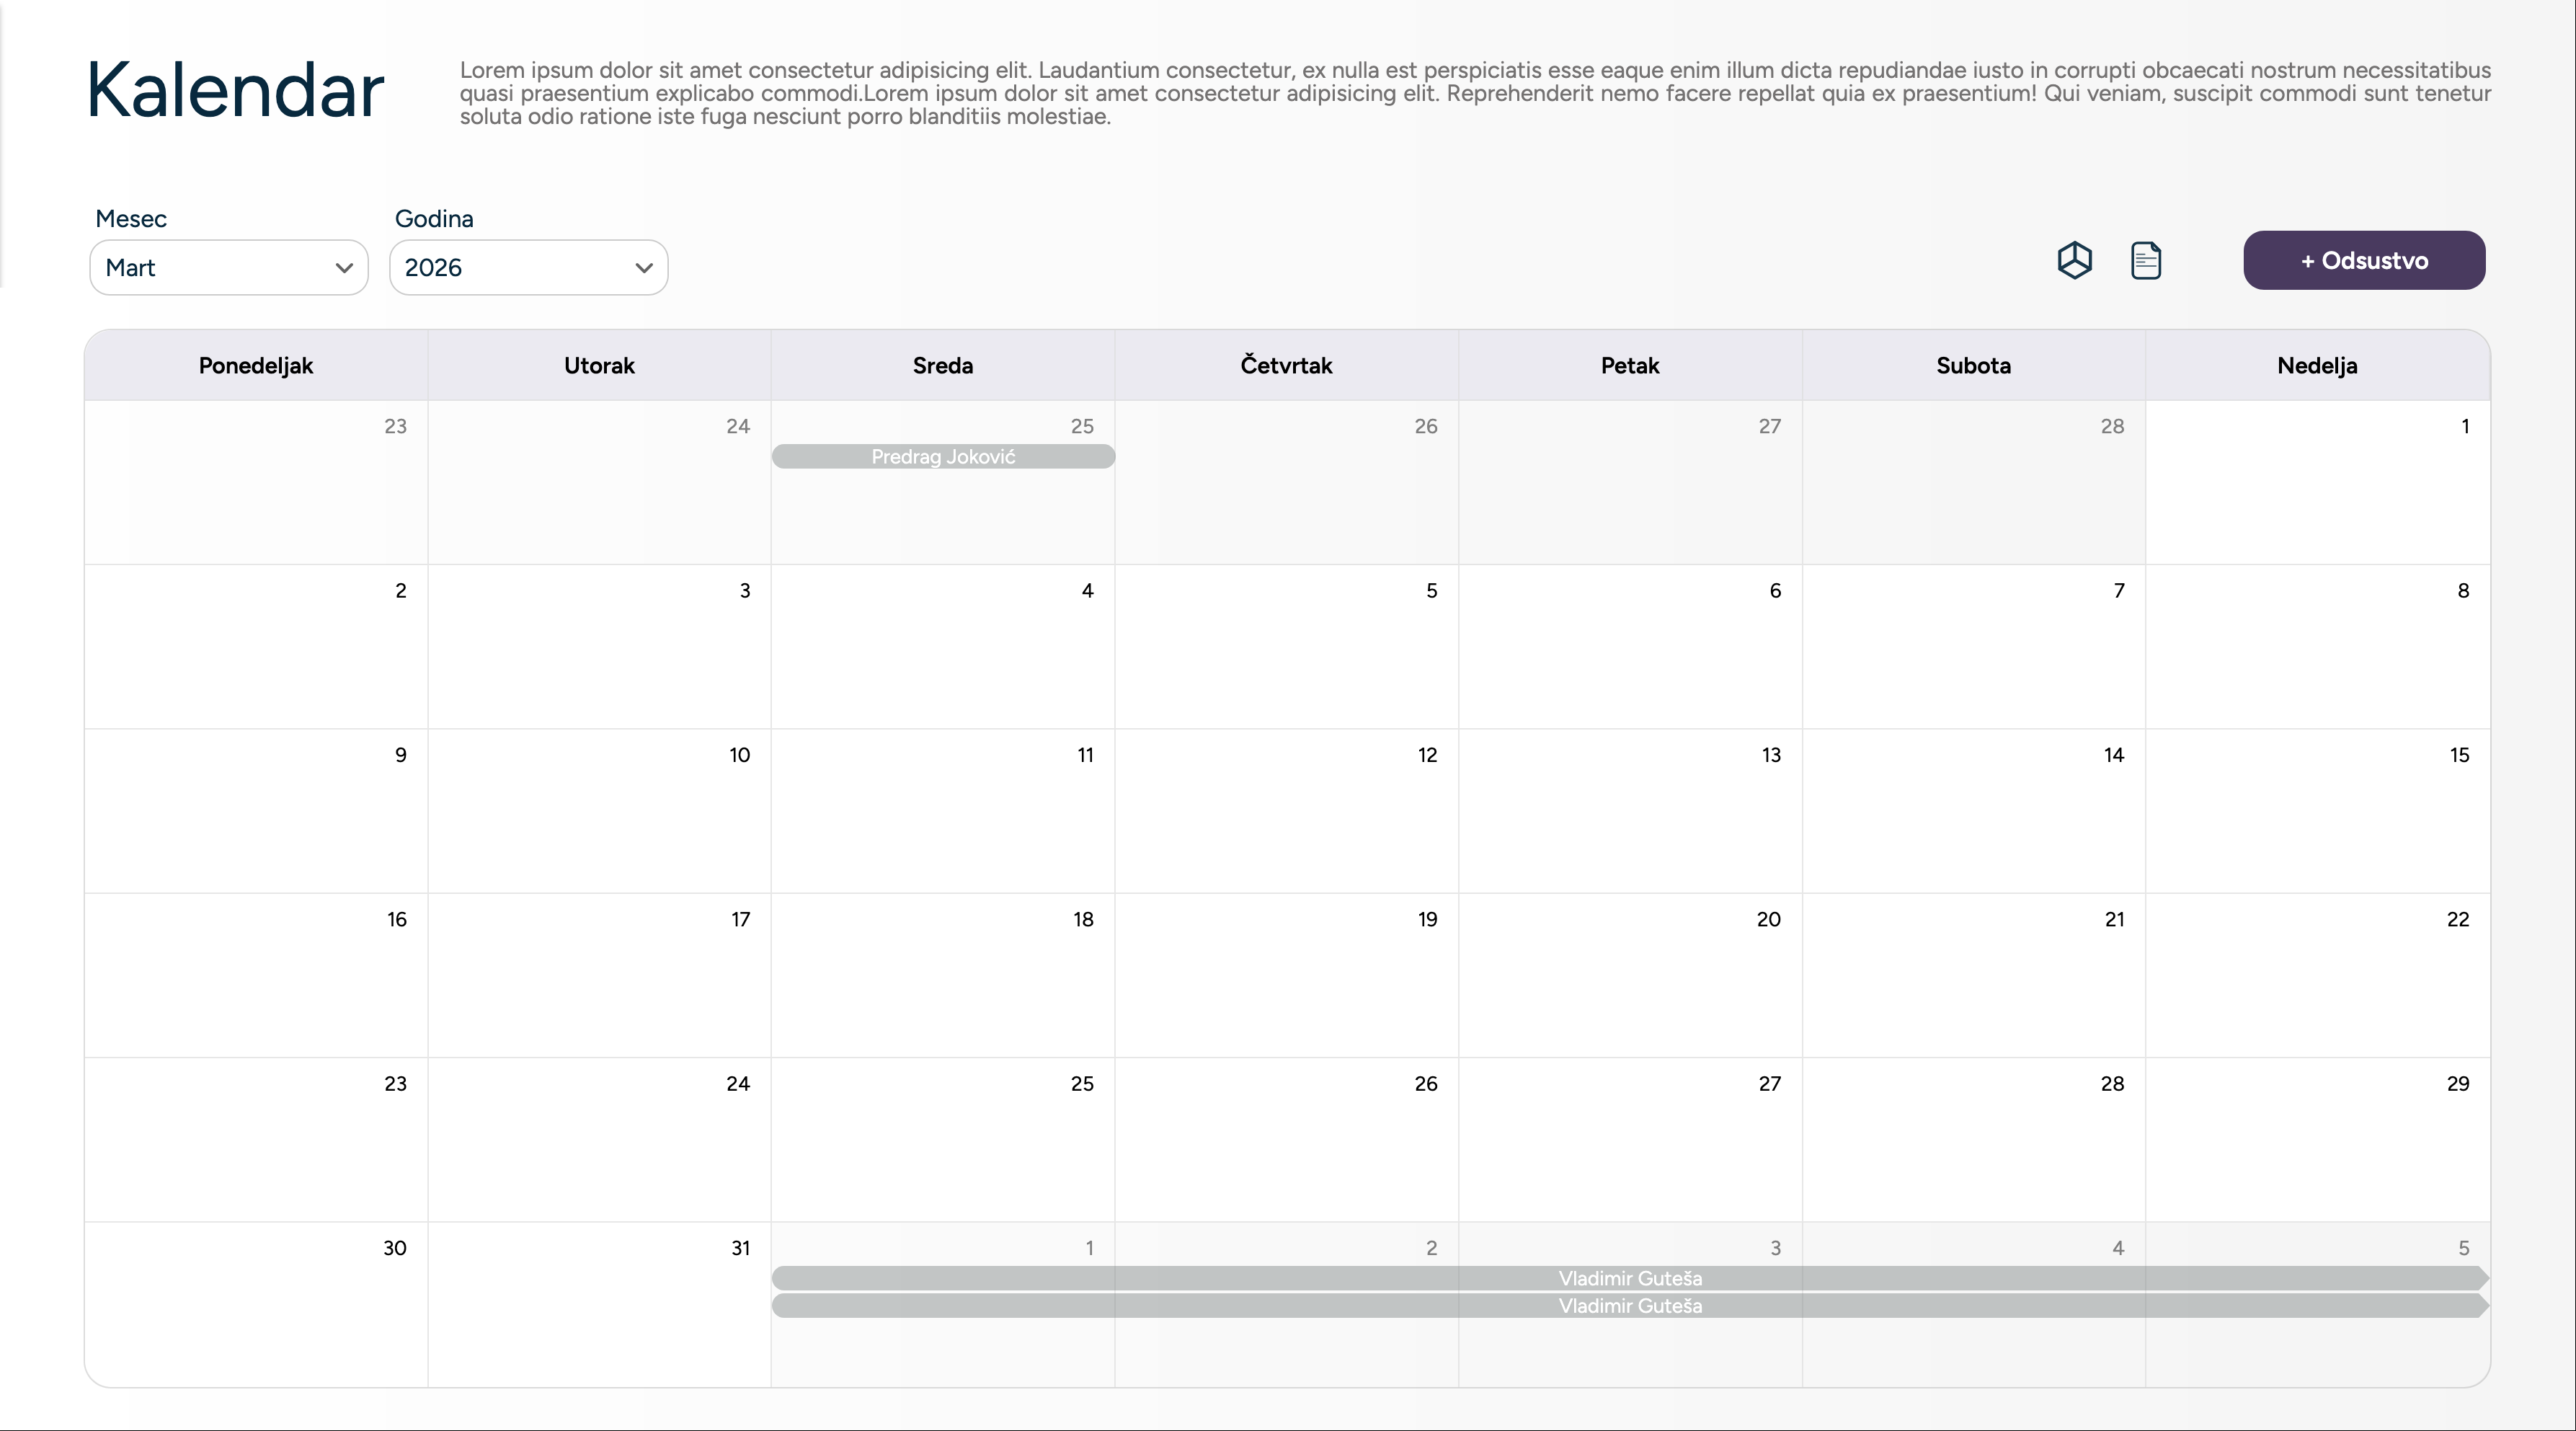Open the Godina dropdown showing 2026
The width and height of the screenshot is (2576, 1431).
click(528, 267)
